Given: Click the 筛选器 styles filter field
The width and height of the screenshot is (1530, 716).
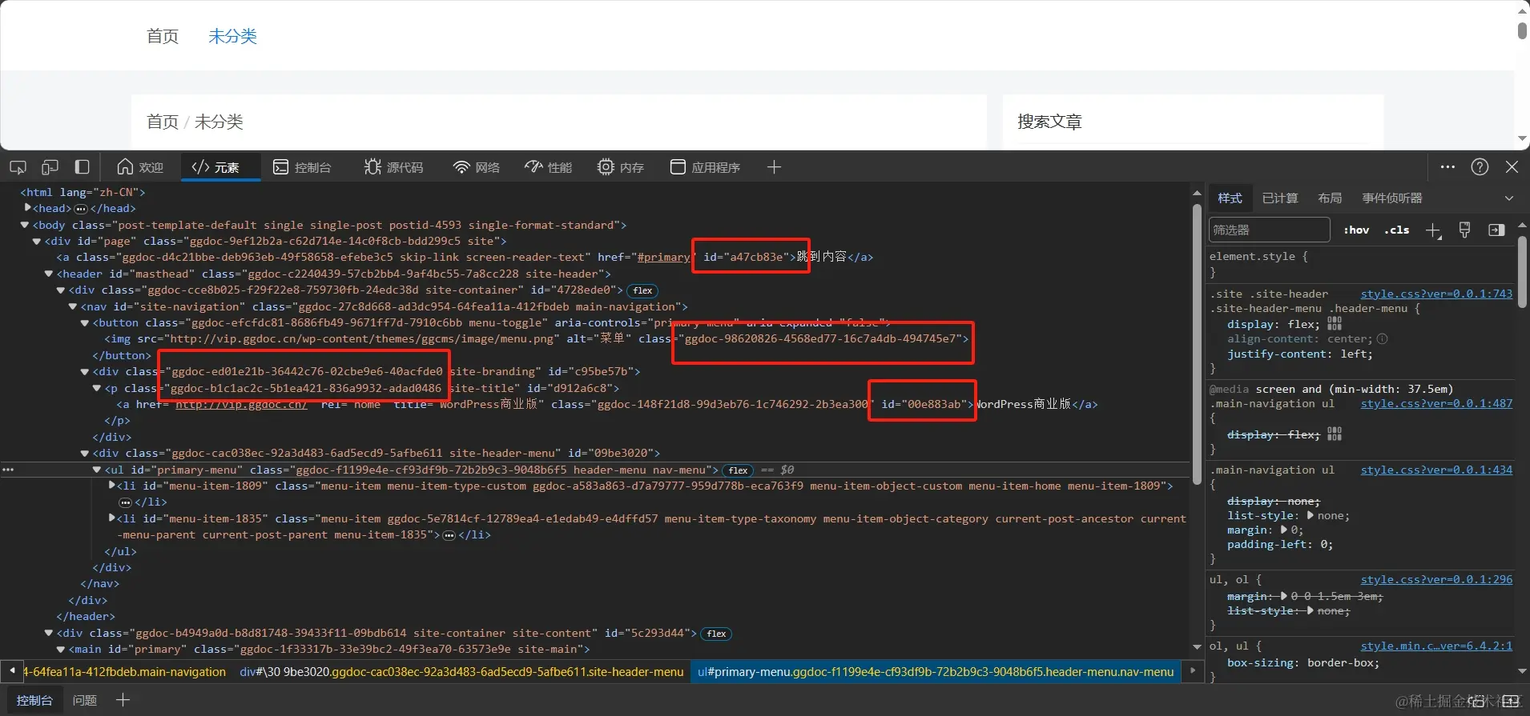Looking at the screenshot, I should [x=1269, y=230].
